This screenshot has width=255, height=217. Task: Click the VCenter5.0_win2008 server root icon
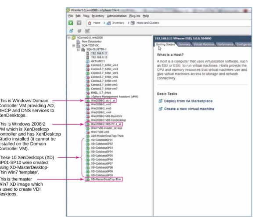(x=74, y=38)
